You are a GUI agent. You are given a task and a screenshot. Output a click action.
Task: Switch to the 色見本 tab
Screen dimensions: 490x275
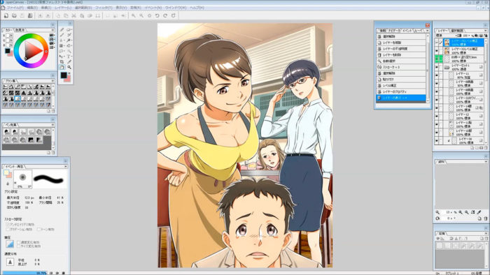coord(20,30)
